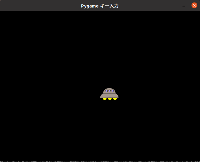Image resolution: width=200 pixels, height=162 pixels.
Task: Click title bar between title and minimize button
Action: pos(150,6)
